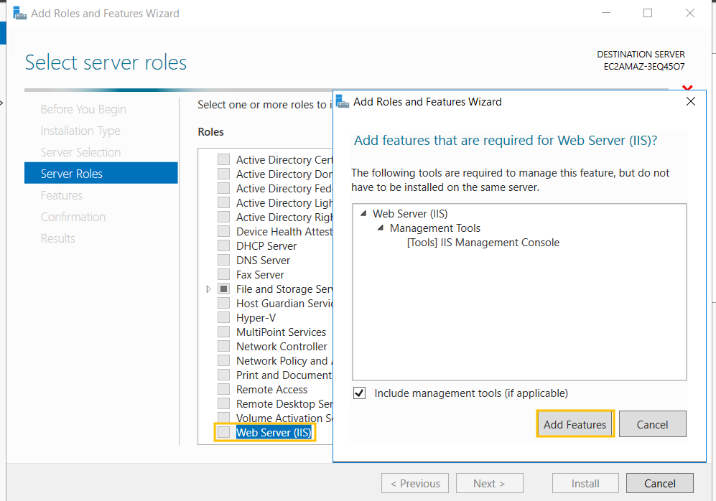
Task: Check the Remote Desktop Services role
Action: [224, 404]
